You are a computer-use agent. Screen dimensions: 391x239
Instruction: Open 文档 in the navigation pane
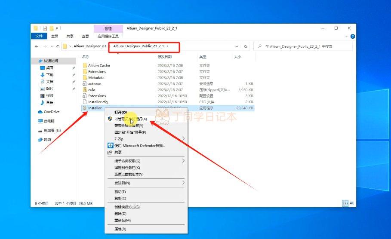point(49,82)
